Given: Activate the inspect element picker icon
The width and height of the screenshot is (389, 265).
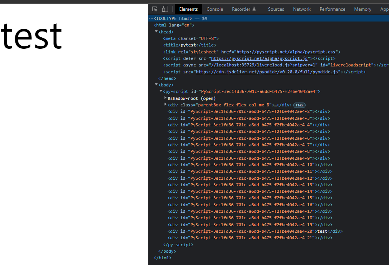Looking at the screenshot, I should [x=155, y=9].
